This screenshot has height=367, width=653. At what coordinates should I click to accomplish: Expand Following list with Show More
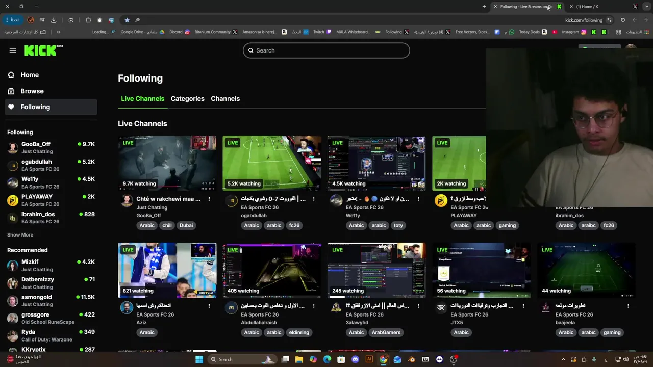tap(20, 235)
